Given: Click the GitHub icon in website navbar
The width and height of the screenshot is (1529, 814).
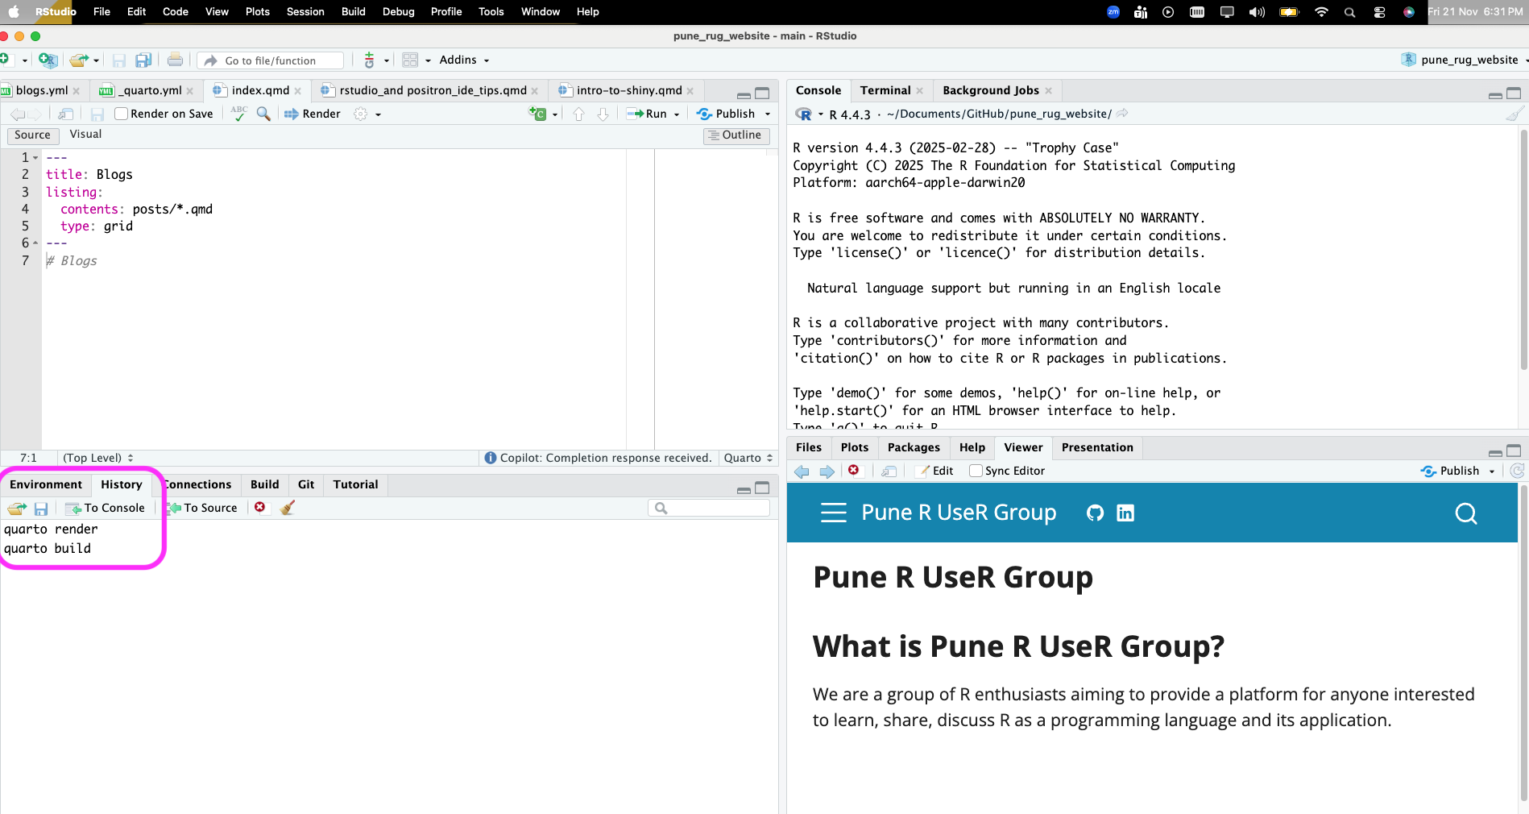Looking at the screenshot, I should (1095, 513).
